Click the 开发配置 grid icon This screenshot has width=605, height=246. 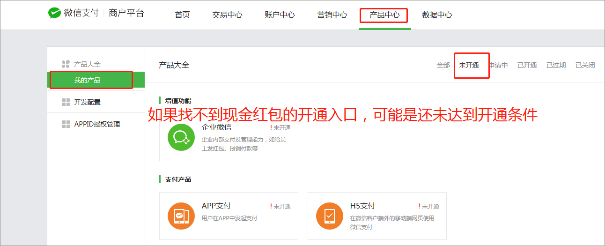[66, 102]
